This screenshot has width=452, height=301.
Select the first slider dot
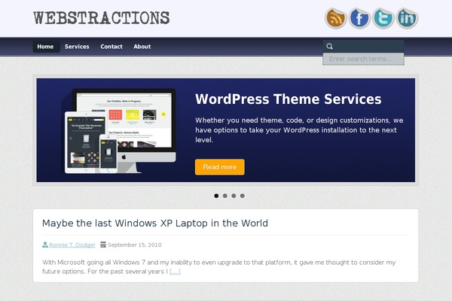(216, 196)
